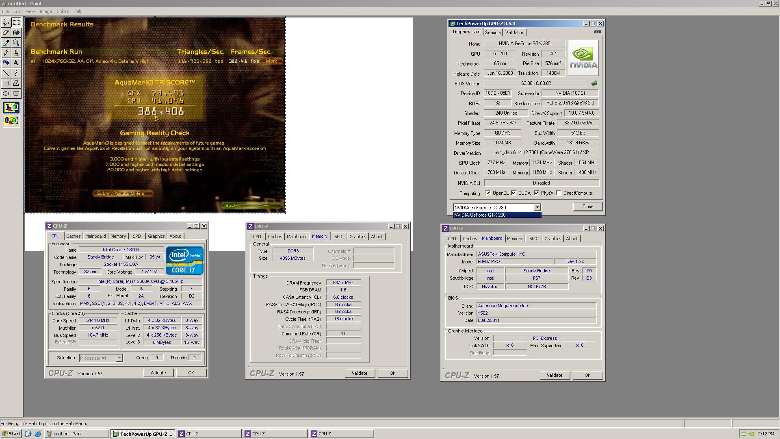Open Caches tab in the CPU-Z CPU window
This screenshot has height=439, width=780.
74,236
